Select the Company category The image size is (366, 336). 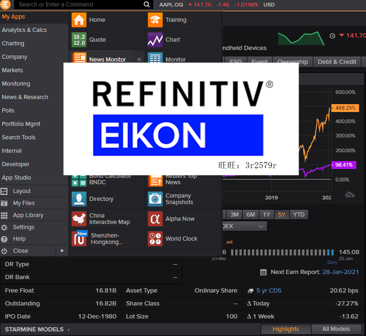click(x=14, y=57)
